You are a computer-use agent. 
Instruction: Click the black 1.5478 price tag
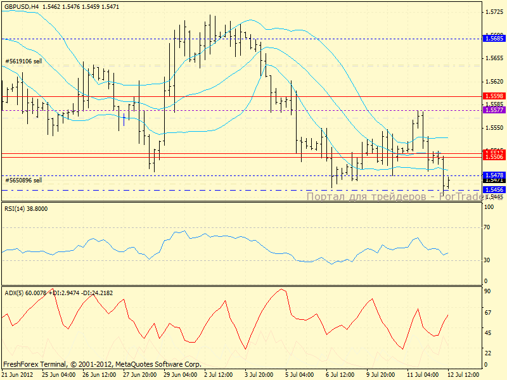click(x=494, y=175)
